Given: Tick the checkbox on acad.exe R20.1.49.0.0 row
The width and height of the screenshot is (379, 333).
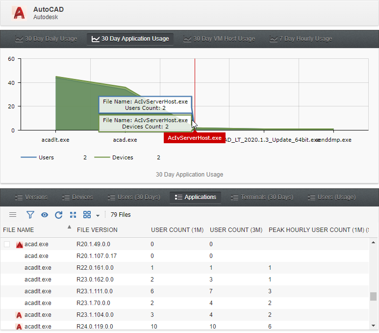Looking at the screenshot, I should coord(7,244).
